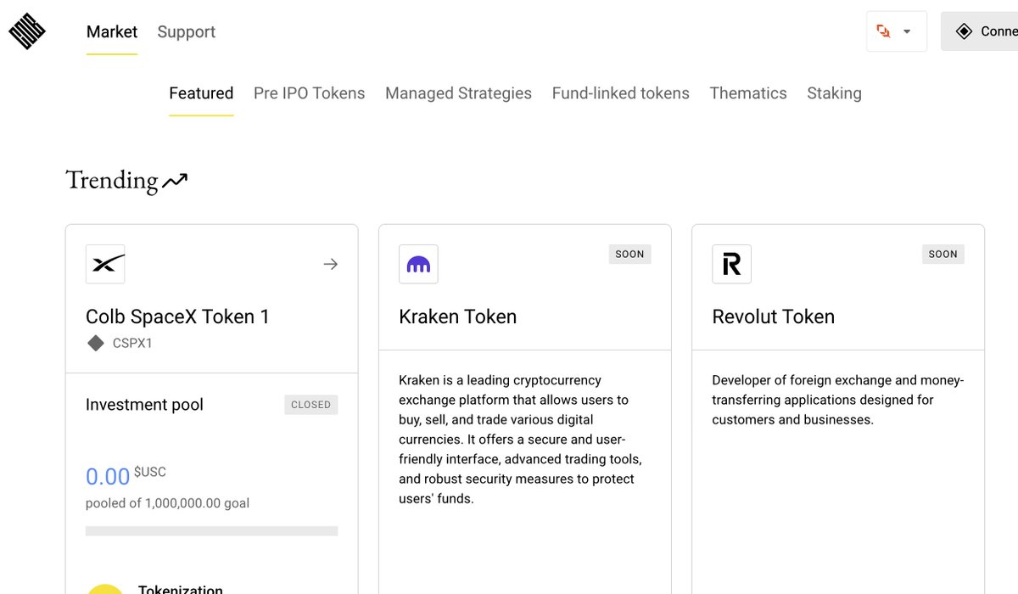Click the Market menu item

[x=112, y=32]
